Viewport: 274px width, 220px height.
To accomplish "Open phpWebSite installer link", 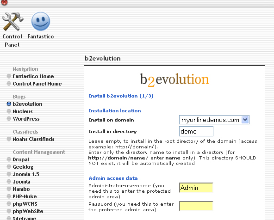I will point(28,211).
